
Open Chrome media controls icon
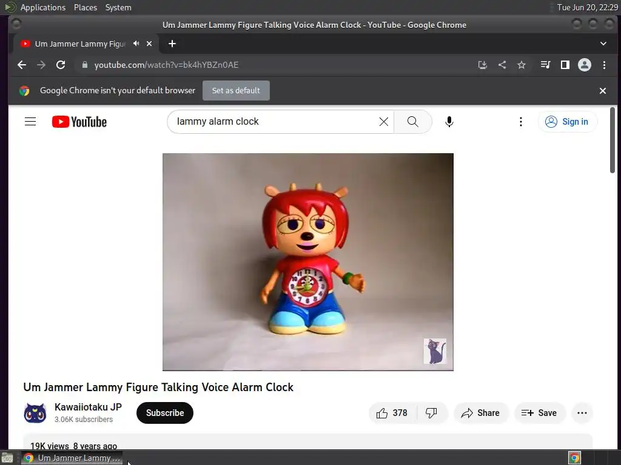click(x=545, y=65)
